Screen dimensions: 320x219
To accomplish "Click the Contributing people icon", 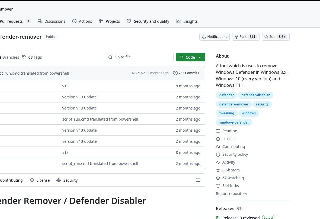I will 218,147.
